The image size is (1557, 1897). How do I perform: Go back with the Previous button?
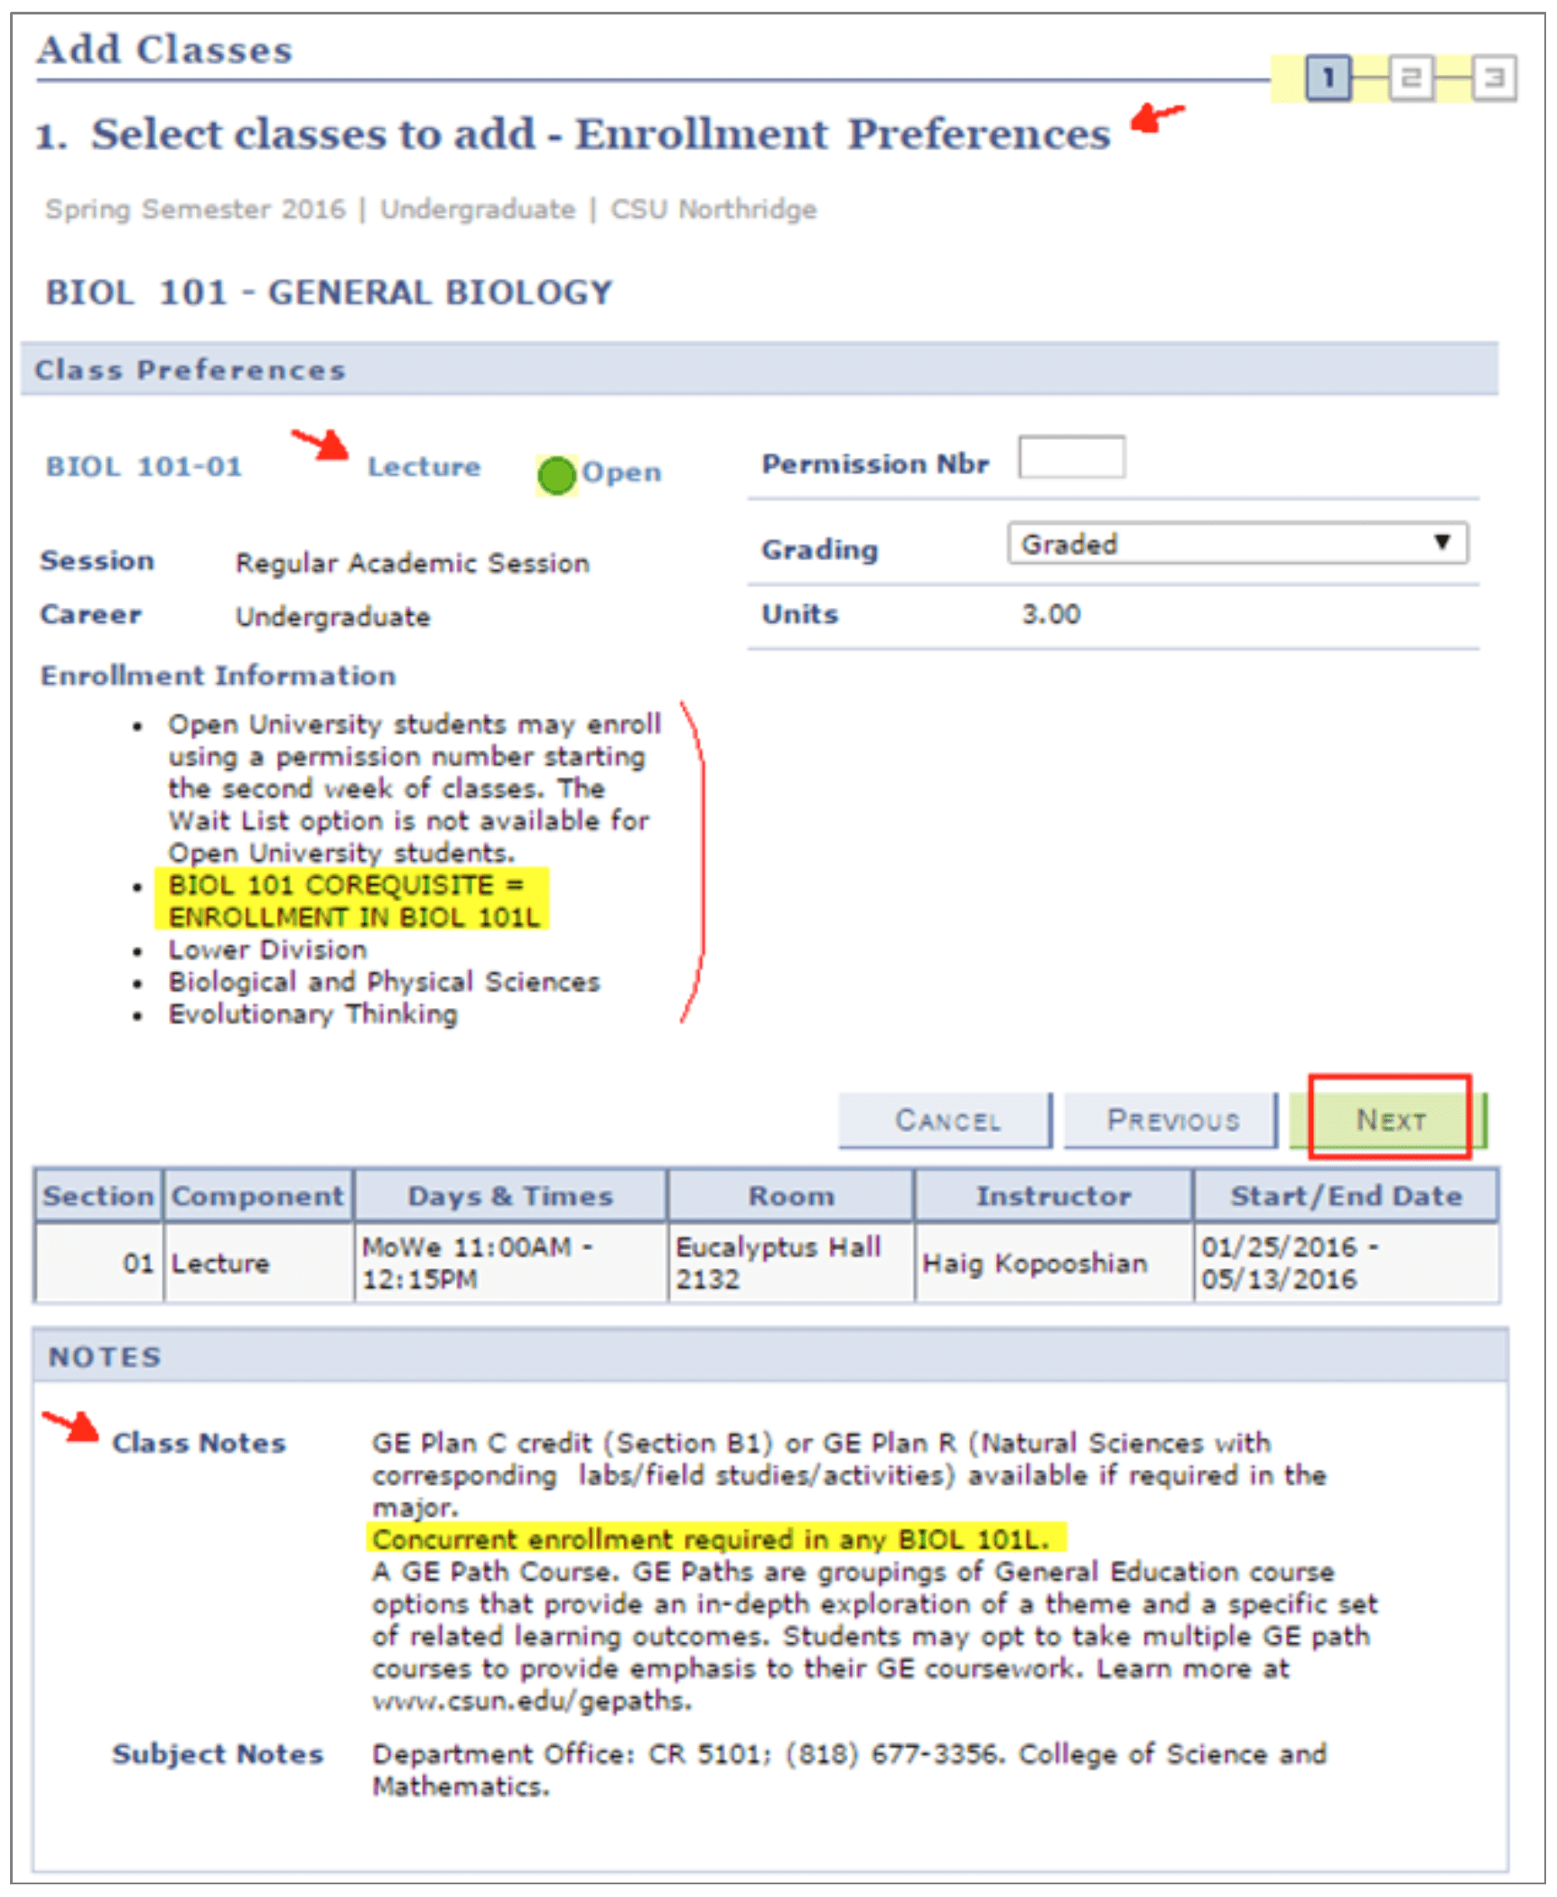click(x=1171, y=1120)
